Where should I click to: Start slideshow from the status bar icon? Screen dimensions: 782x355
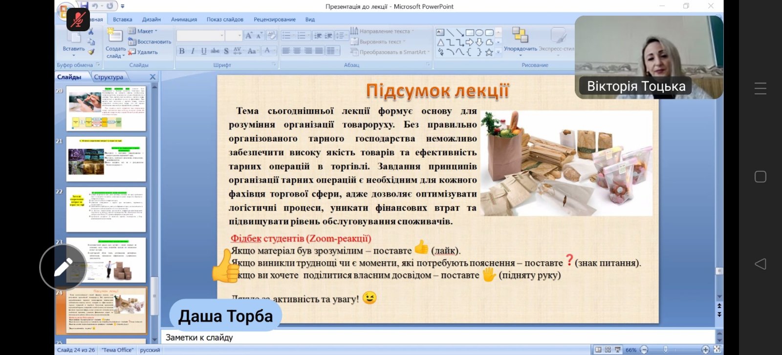(x=618, y=350)
